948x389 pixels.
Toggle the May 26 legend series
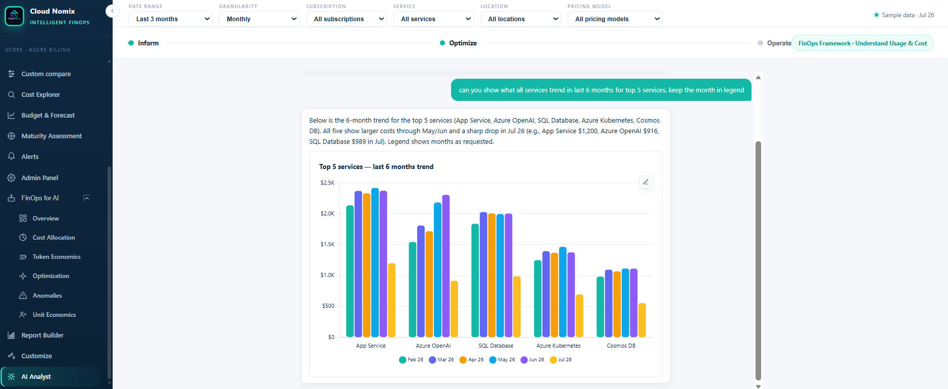point(502,360)
